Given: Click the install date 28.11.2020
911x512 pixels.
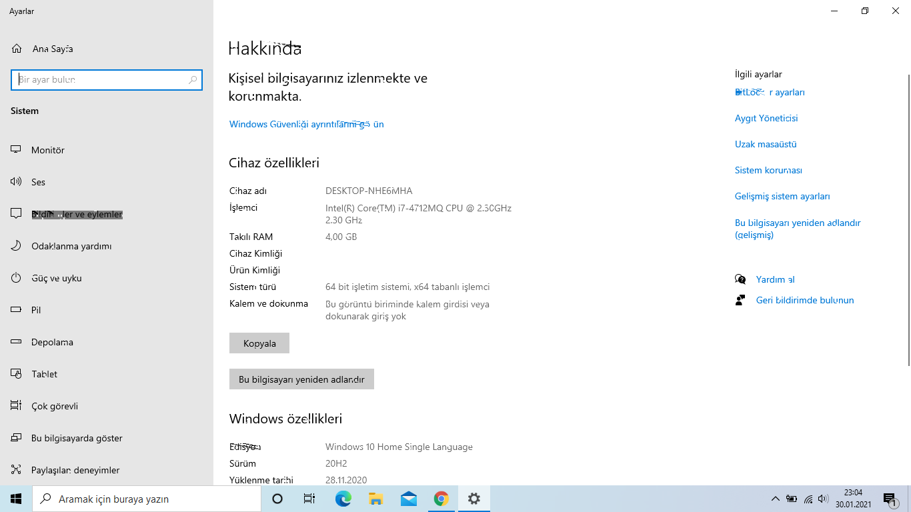Looking at the screenshot, I should [346, 480].
